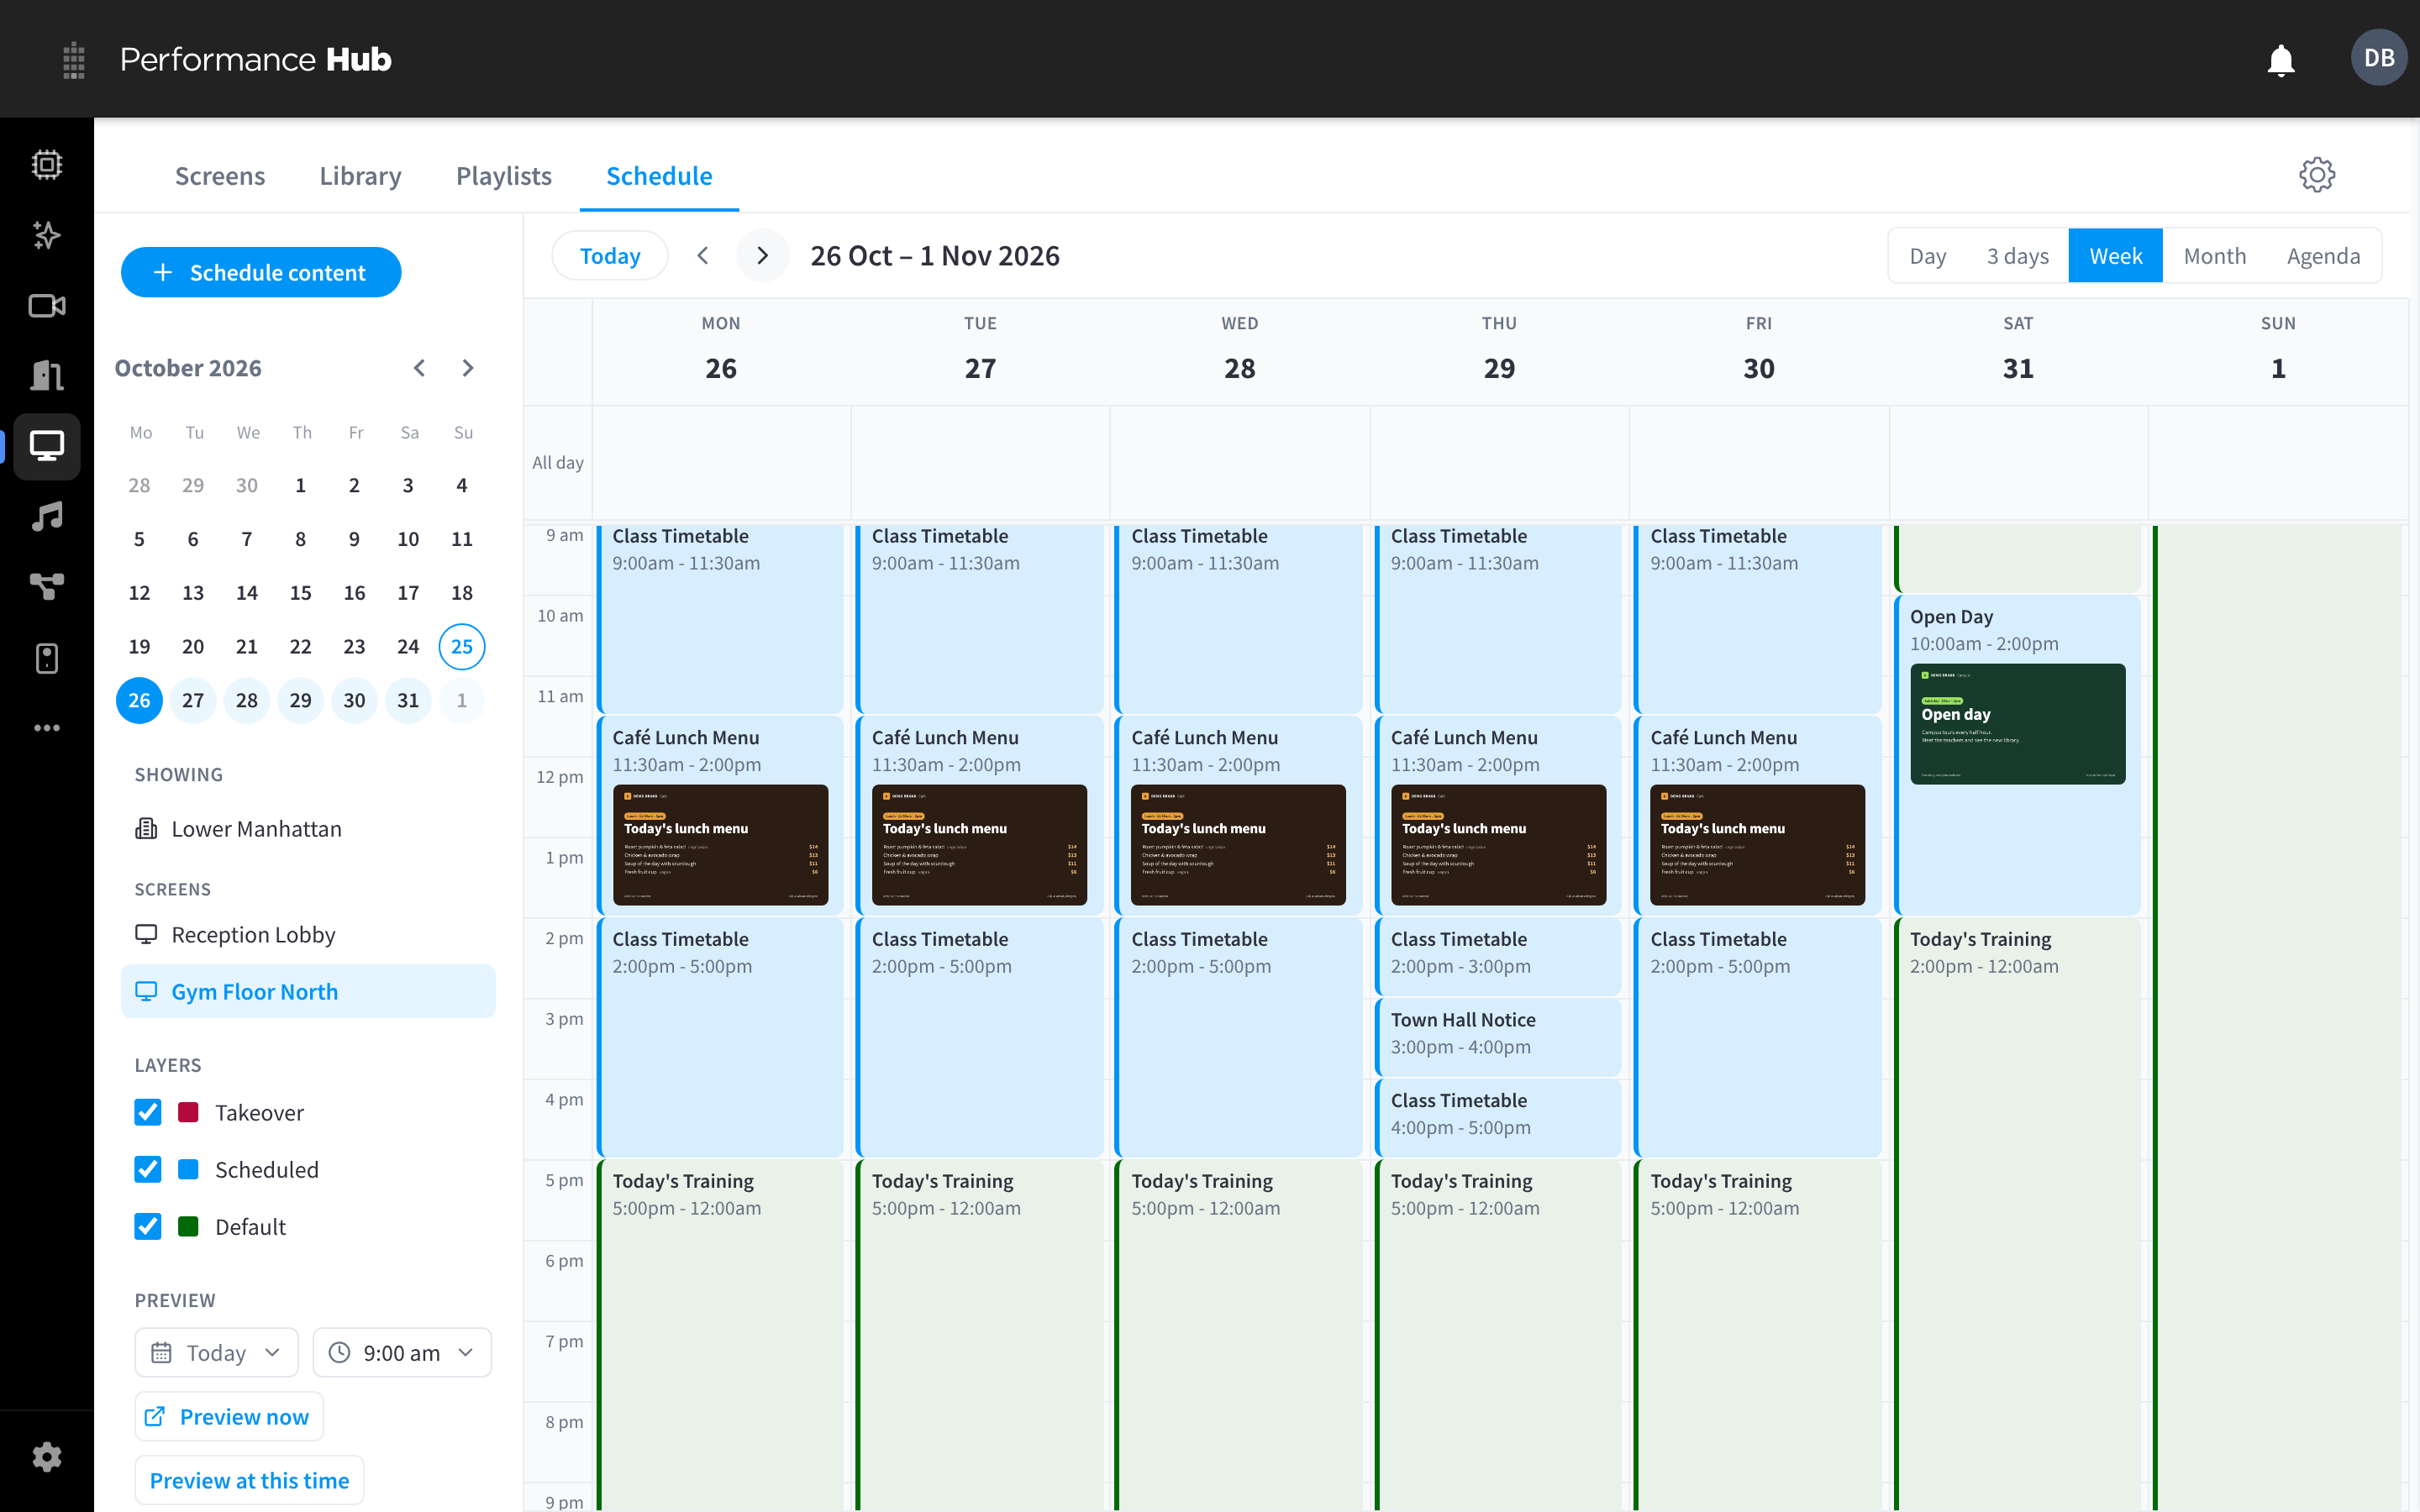
Task: Uncheck the Default layer checkbox
Action: tap(148, 1226)
